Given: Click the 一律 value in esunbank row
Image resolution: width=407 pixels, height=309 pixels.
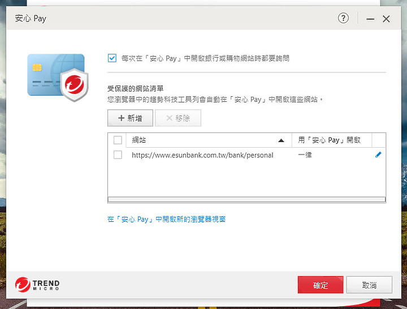Looking at the screenshot, I should coord(305,155).
